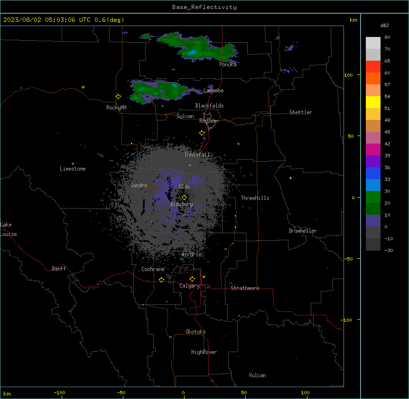The width and height of the screenshot is (409, 399).
Task: Click the -10 dBZ dark gray swatch
Action: coord(373,245)
